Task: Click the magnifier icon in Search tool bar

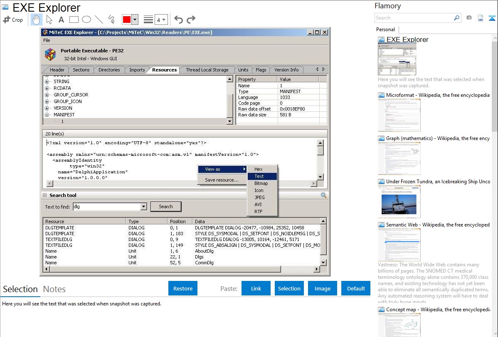Action: 324,195
